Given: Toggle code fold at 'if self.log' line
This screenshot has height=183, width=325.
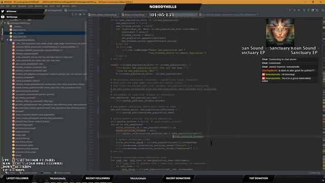Looking at the screenshot, I should click(99, 50).
